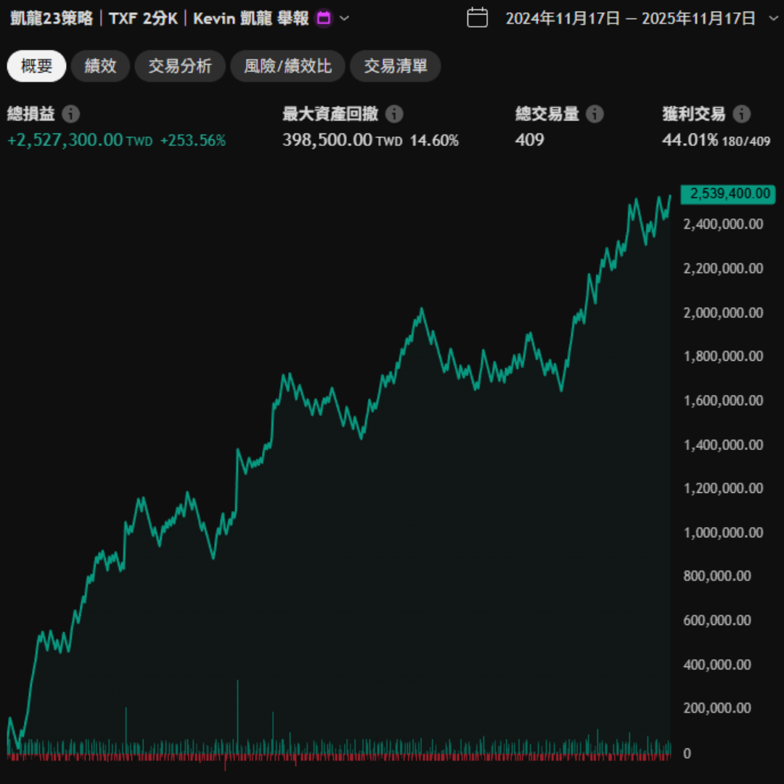This screenshot has height=784, width=784.
Task: Click the info icon next to 獲利交易
Action: click(x=741, y=114)
